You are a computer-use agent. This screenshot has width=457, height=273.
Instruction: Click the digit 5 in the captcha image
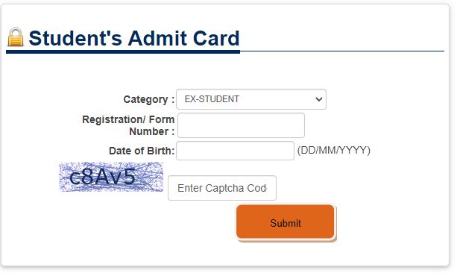click(130, 176)
